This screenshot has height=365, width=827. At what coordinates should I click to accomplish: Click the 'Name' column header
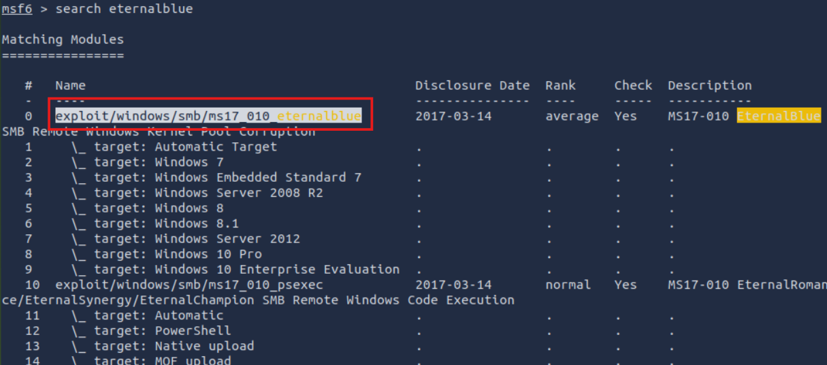coord(71,86)
